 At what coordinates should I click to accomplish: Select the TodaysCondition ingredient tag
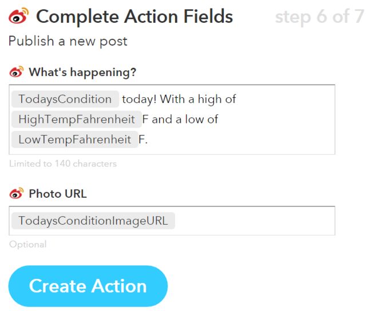click(65, 99)
